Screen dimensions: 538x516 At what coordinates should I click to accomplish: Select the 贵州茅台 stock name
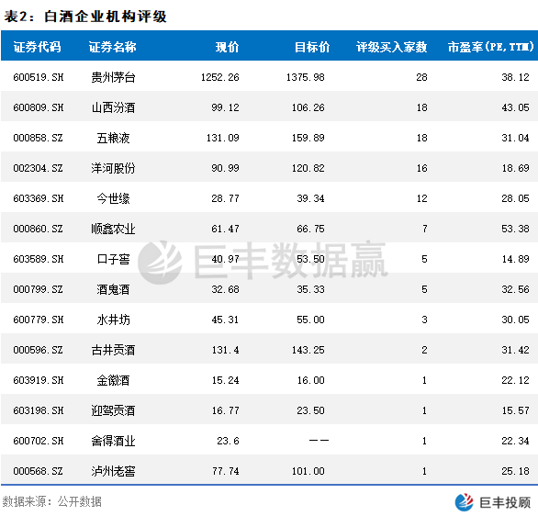coord(113,77)
